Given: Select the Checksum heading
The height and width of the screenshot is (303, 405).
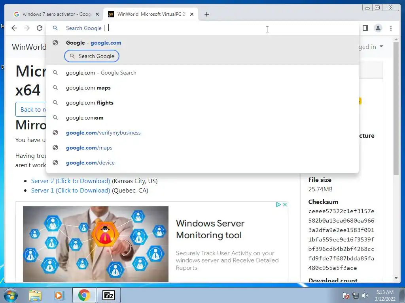Looking at the screenshot, I should pyautogui.click(x=323, y=202).
